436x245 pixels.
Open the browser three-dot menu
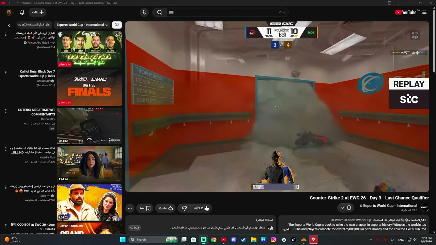399,3
